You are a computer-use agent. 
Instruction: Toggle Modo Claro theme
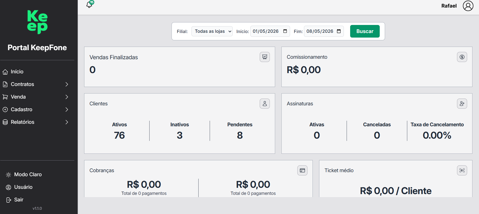(x=24, y=174)
